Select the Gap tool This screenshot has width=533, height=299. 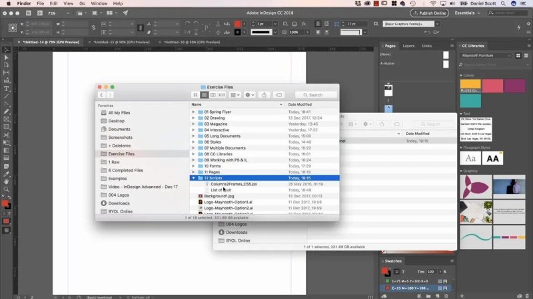[x=7, y=72]
